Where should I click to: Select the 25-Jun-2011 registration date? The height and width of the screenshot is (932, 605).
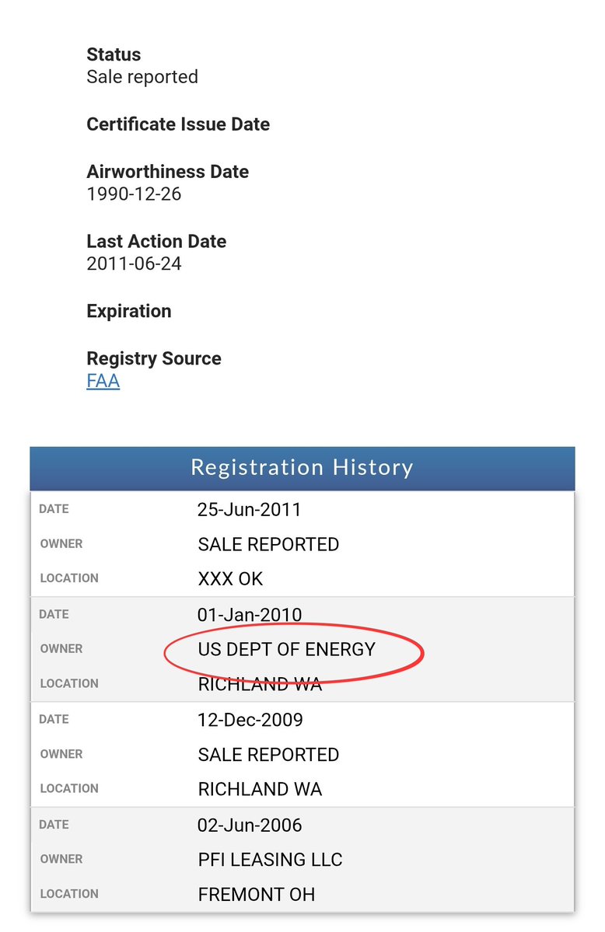(x=249, y=510)
